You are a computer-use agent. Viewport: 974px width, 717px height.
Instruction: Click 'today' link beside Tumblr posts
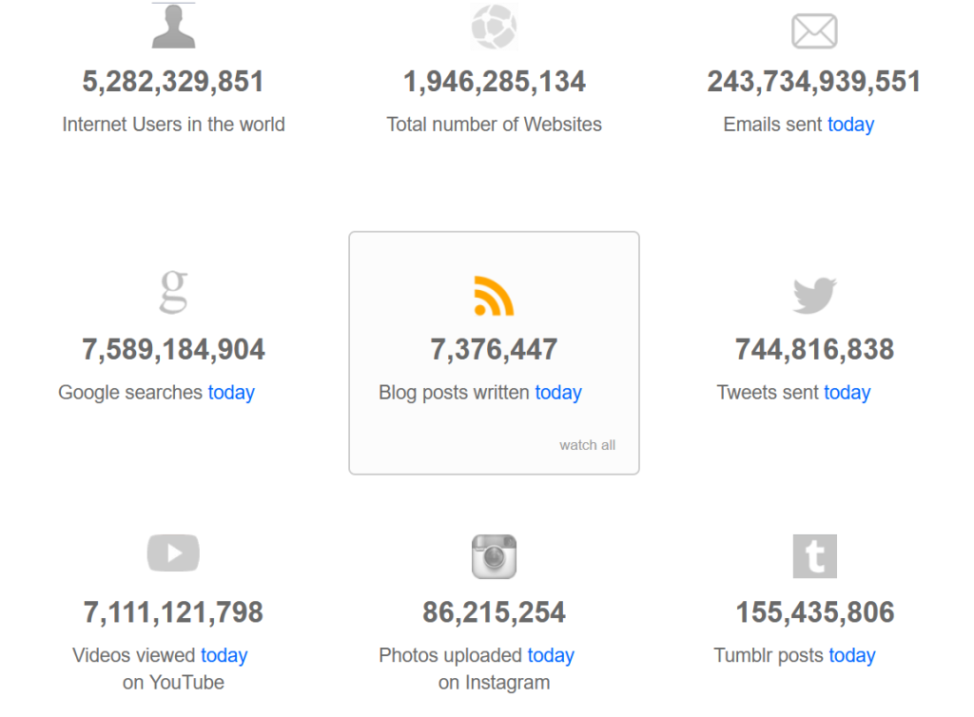[852, 655]
